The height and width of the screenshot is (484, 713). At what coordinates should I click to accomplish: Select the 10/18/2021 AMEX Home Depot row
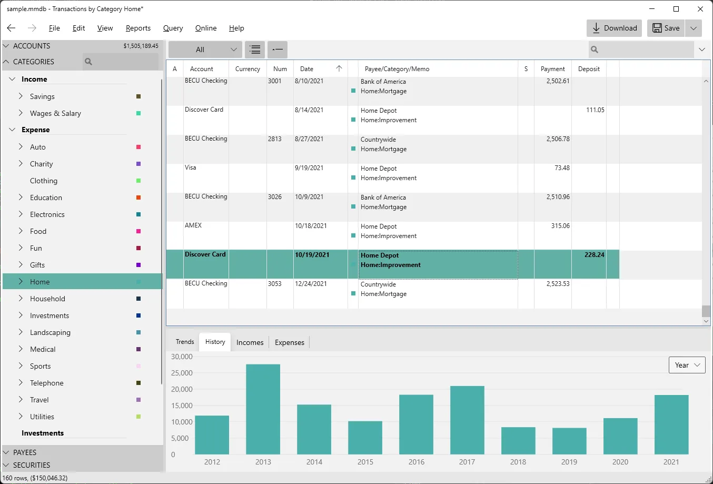tap(392, 235)
